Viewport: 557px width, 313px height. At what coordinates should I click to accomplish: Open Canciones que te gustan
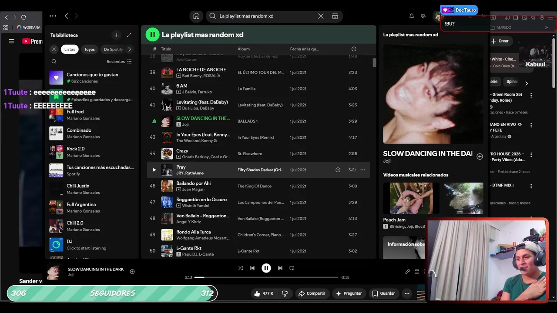pos(91,78)
